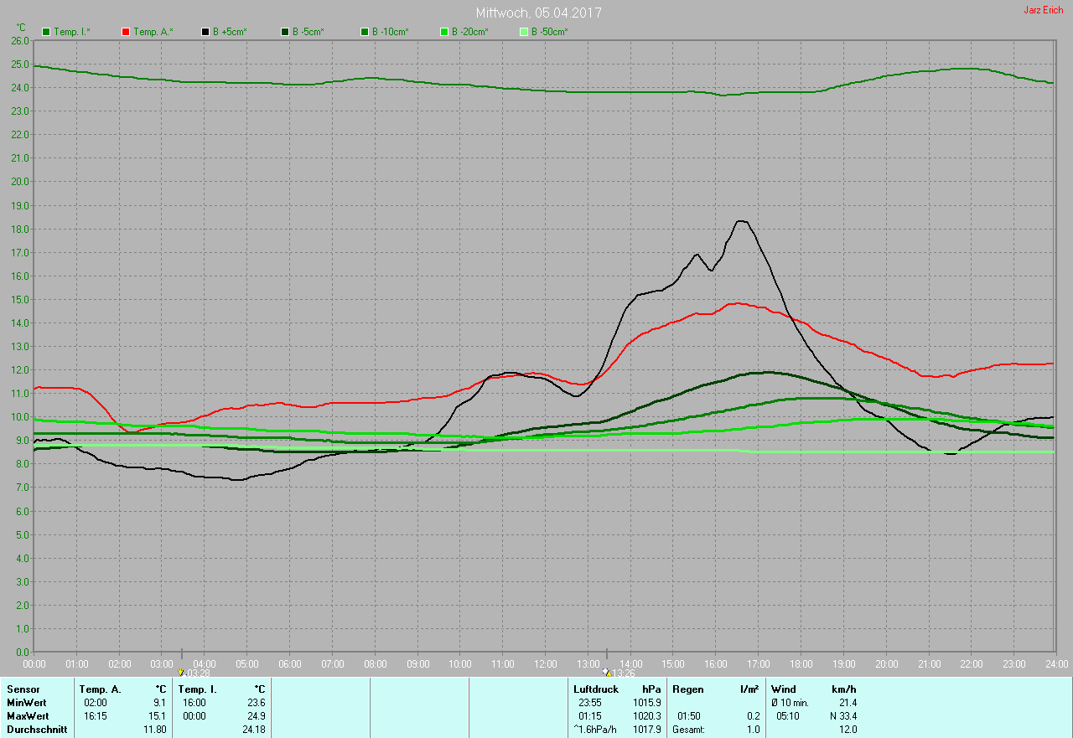
Task: Click the Temp. A. maximum time 16:15
Action: pyautogui.click(x=96, y=716)
